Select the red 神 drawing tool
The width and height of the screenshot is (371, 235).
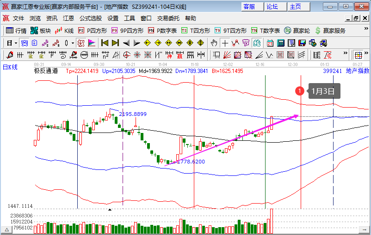click(169, 55)
